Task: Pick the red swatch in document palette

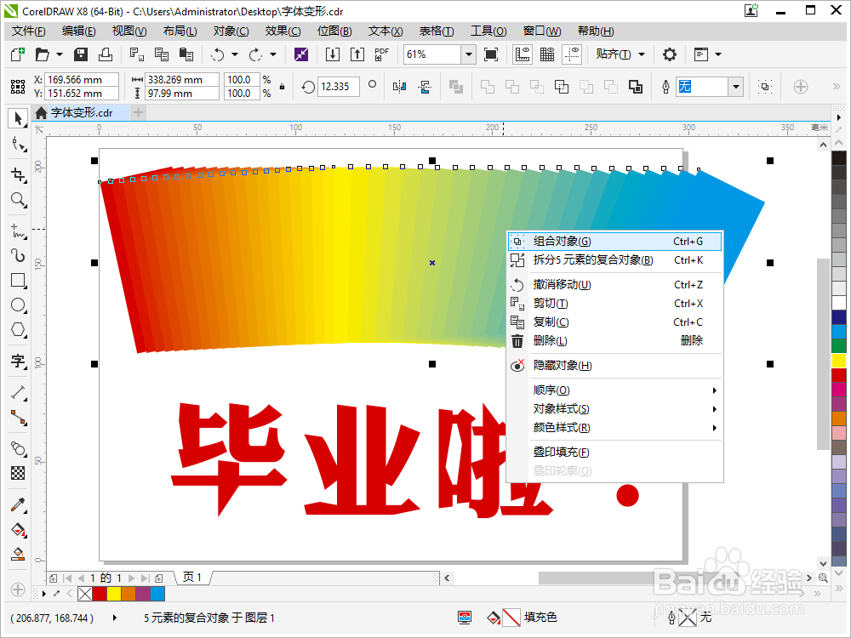Action: coord(100,594)
